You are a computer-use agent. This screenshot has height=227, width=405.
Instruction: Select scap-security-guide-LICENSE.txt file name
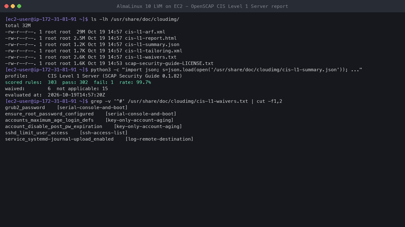click(x=169, y=63)
